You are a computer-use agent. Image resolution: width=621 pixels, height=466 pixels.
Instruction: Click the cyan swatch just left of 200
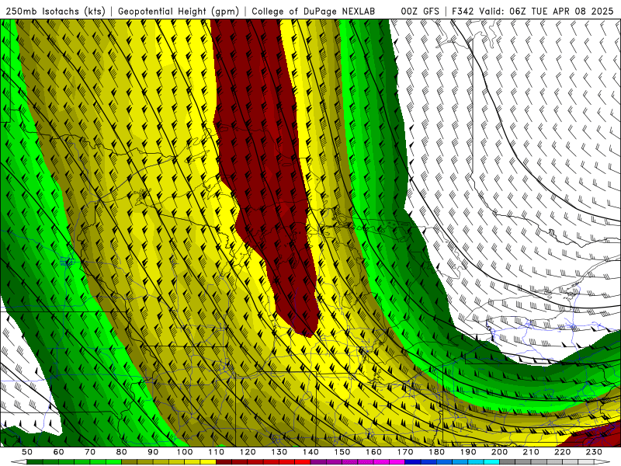coord(491,462)
